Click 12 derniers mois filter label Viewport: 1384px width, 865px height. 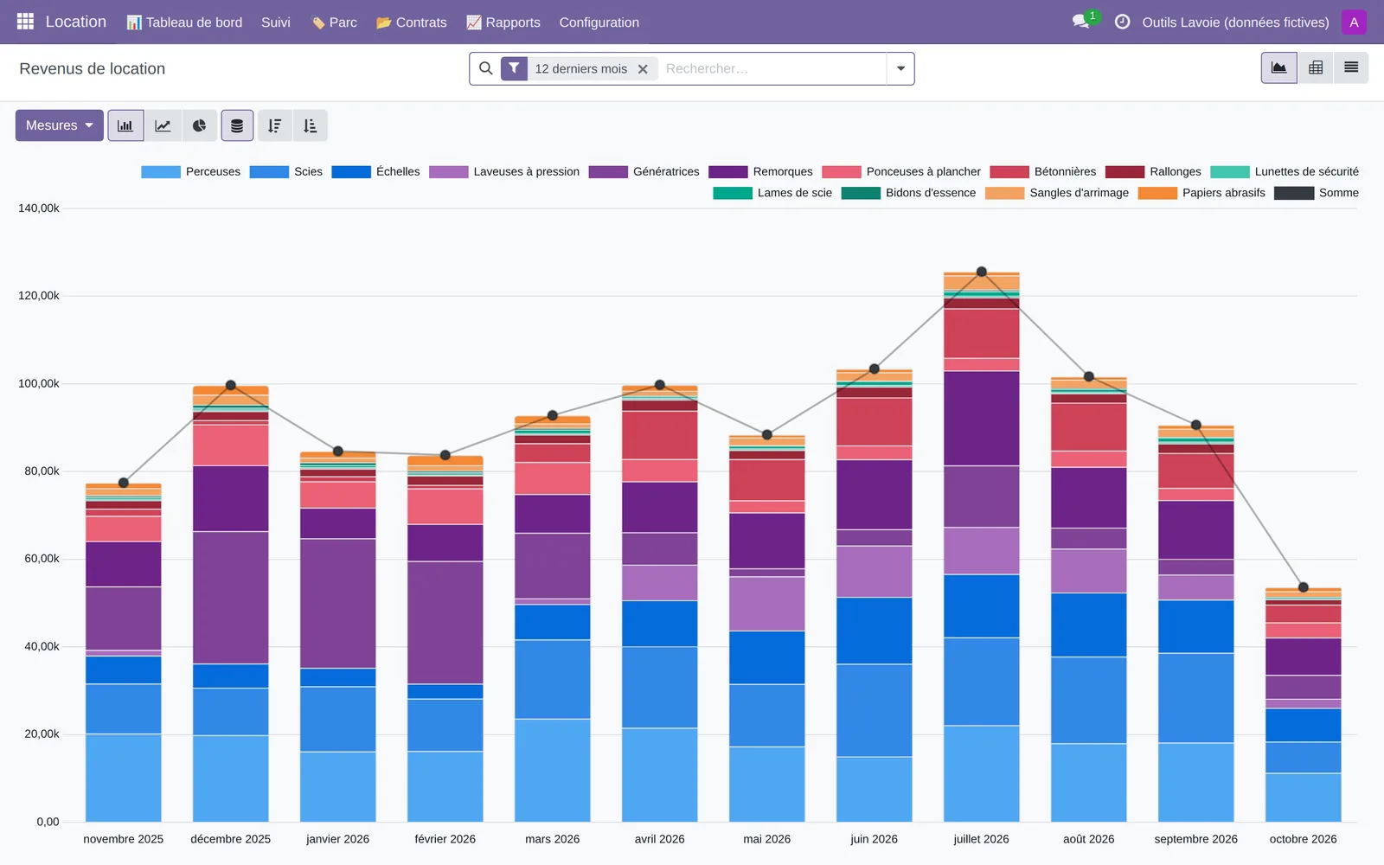tap(580, 69)
